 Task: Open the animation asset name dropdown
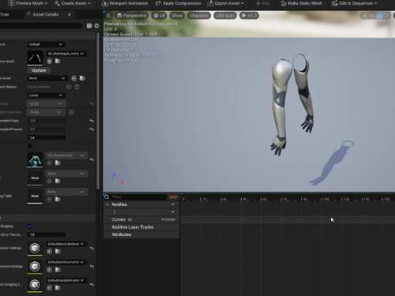pyautogui.click(x=66, y=54)
